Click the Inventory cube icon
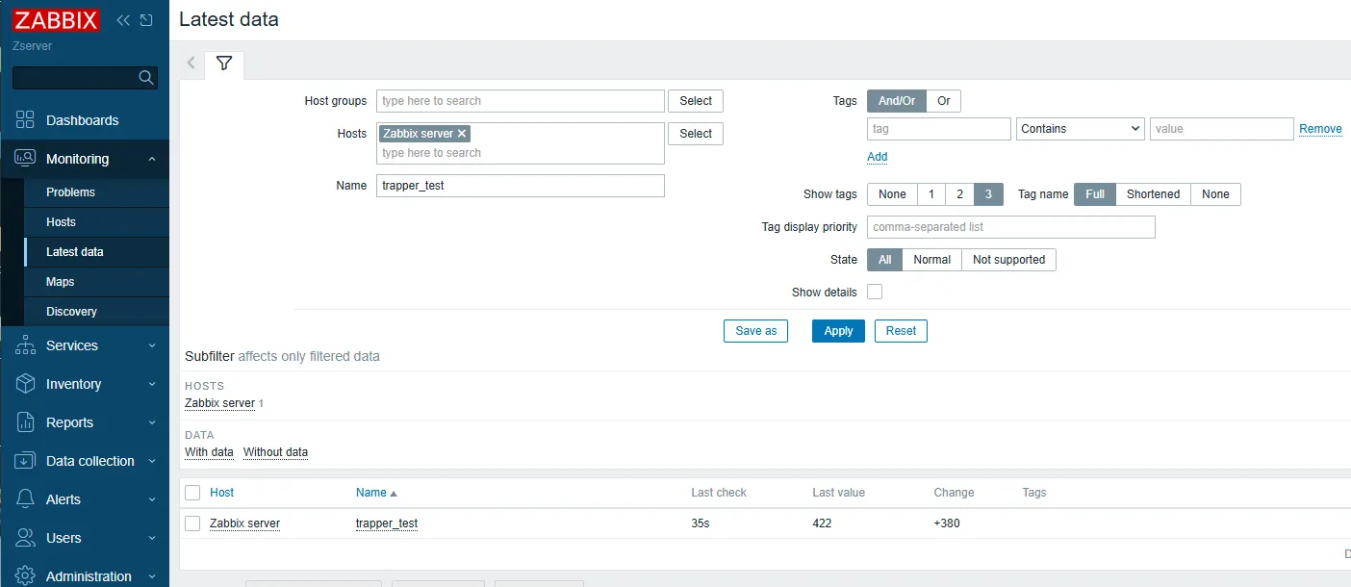 pos(25,384)
